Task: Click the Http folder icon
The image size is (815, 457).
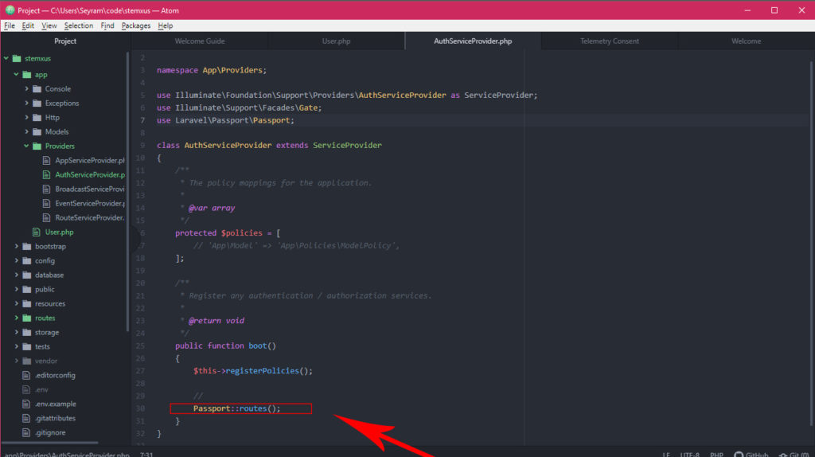Action: click(x=37, y=118)
